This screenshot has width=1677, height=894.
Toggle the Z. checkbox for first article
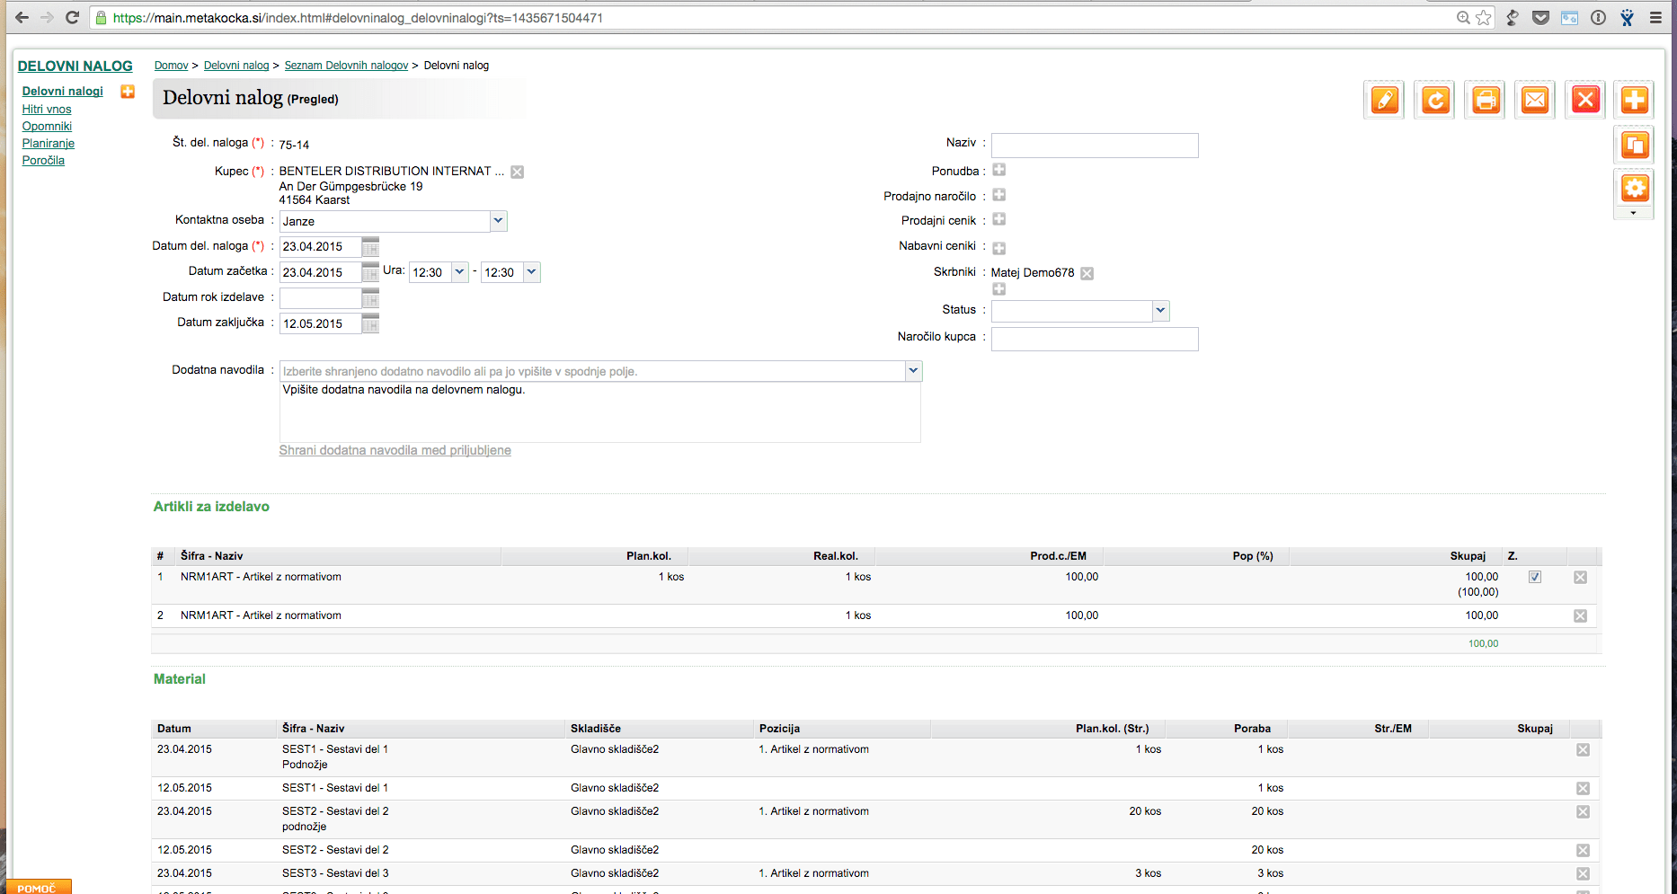(1535, 577)
